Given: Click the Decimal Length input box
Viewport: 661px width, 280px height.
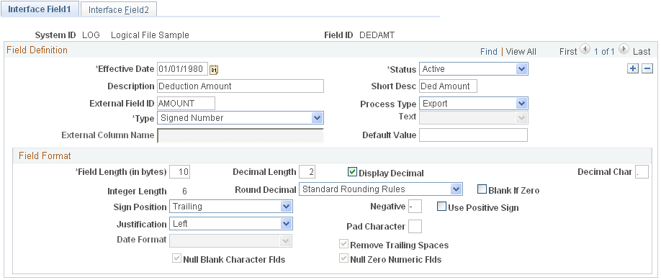Looking at the screenshot, I should pyautogui.click(x=307, y=172).
